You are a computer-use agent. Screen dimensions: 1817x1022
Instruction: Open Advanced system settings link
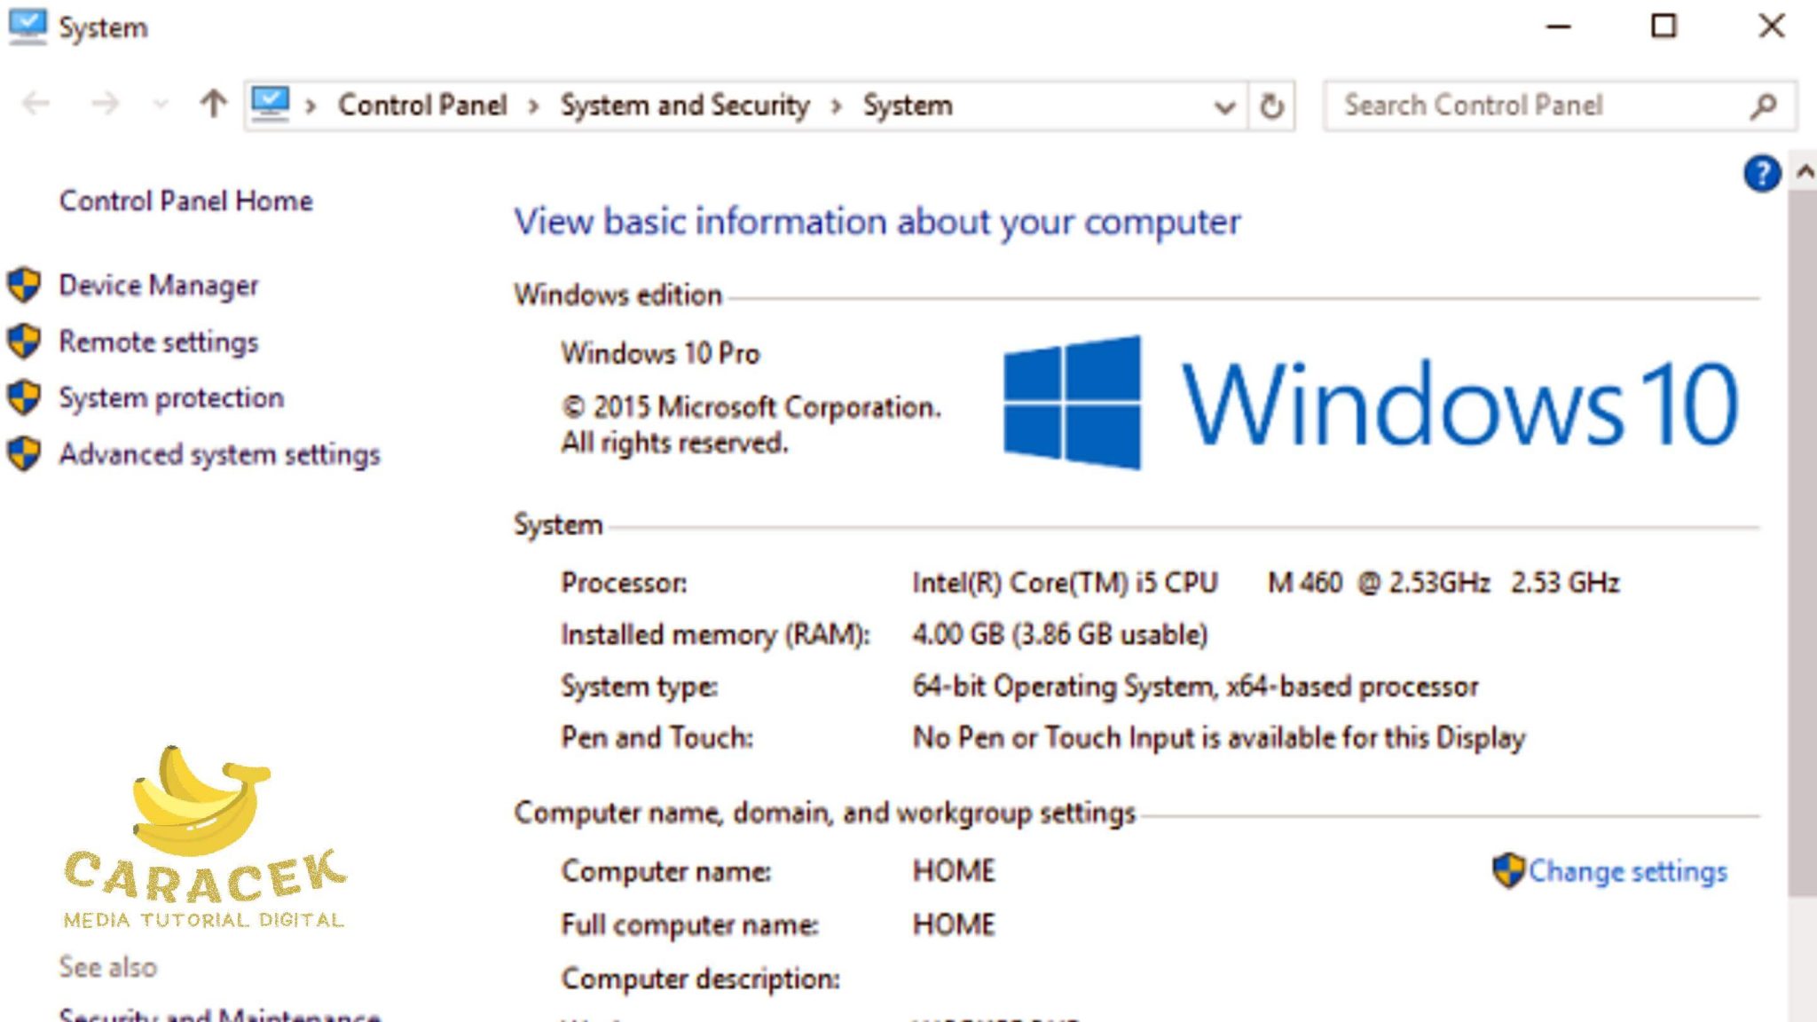219,455
